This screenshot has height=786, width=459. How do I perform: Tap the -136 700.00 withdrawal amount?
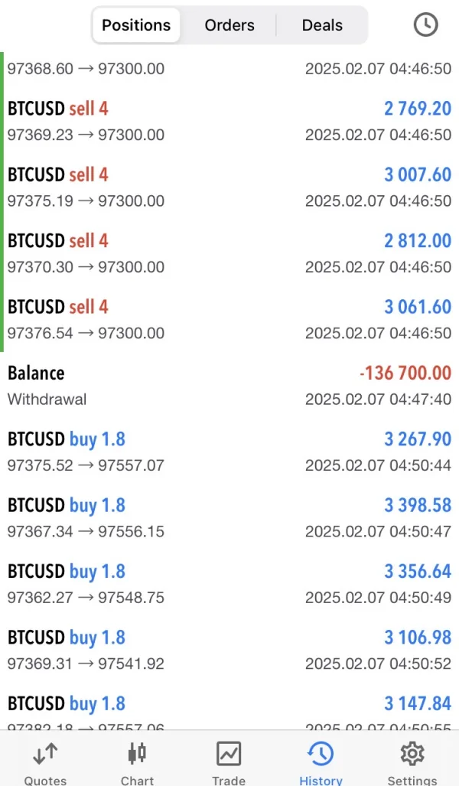point(405,373)
